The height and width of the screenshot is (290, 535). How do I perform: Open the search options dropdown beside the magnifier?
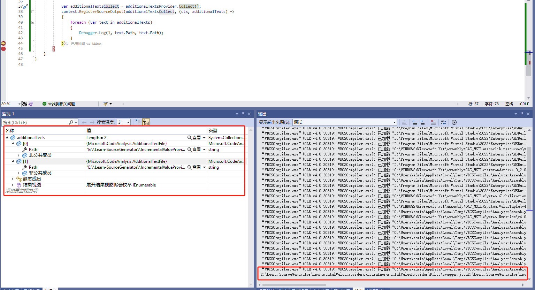pyautogui.click(x=76, y=122)
